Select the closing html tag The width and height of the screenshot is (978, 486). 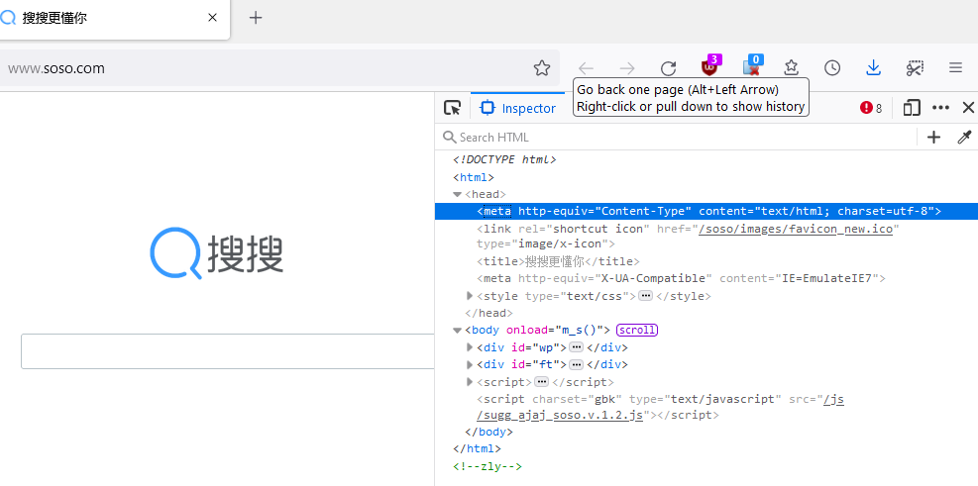tap(478, 448)
